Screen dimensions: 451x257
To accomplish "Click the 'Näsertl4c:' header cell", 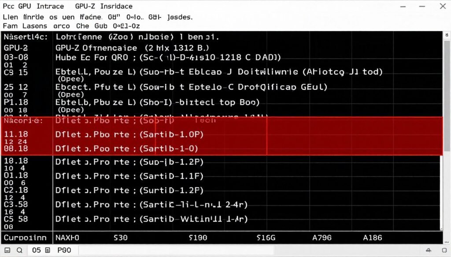I will (26, 37).
